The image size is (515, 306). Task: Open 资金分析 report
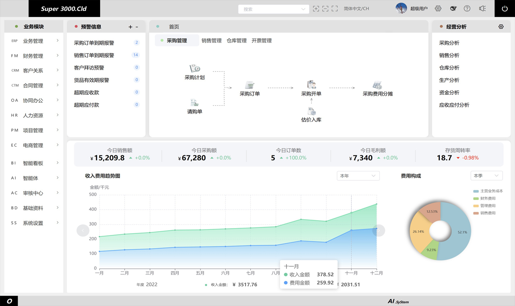click(x=449, y=93)
